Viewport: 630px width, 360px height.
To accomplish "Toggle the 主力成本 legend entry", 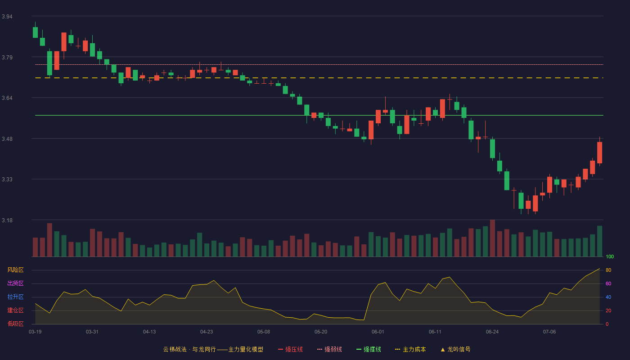I will (410, 349).
